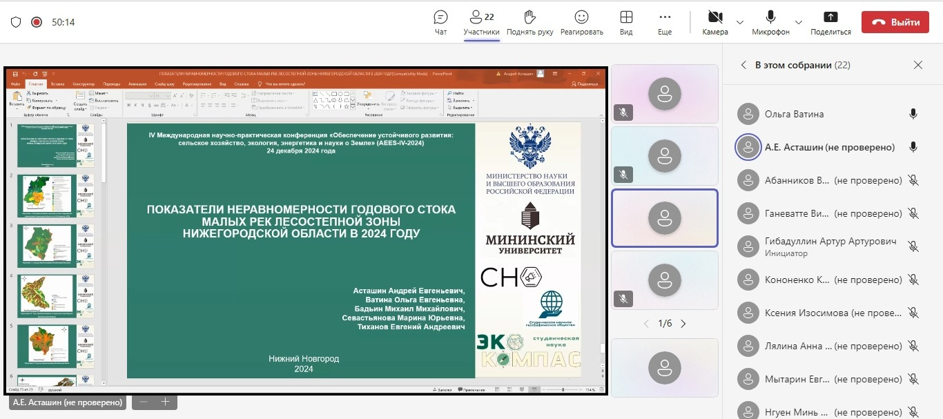Click the shield privacy icon
This screenshot has width=943, height=419.
[x=16, y=22]
